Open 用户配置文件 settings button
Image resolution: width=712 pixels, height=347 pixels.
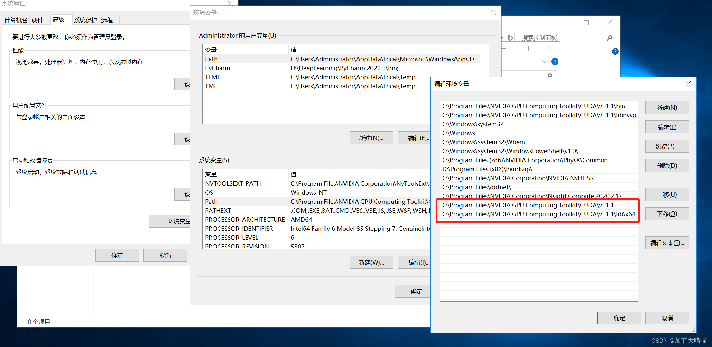click(x=183, y=139)
